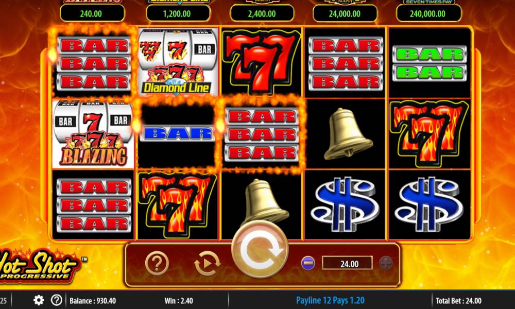
Task: Open settings with the gear icon
Action: click(39, 300)
